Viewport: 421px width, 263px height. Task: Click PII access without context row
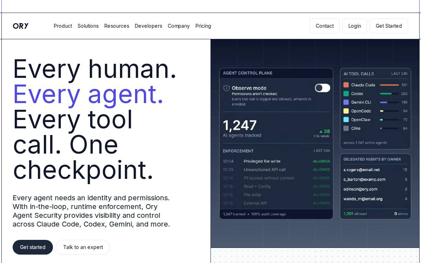tap(276, 178)
